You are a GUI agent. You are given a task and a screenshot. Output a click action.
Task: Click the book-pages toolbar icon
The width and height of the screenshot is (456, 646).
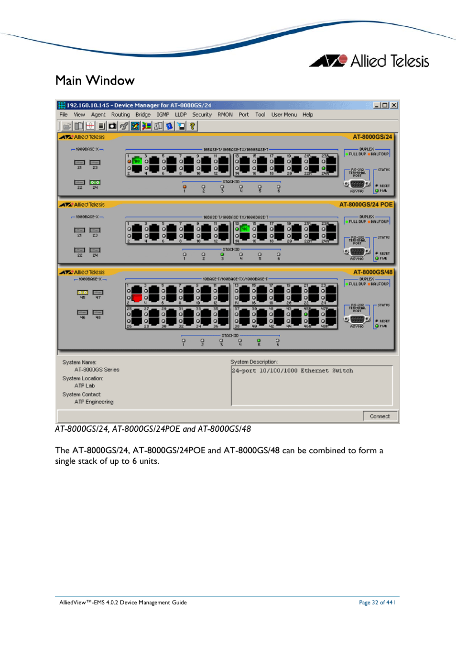[x=78, y=126]
